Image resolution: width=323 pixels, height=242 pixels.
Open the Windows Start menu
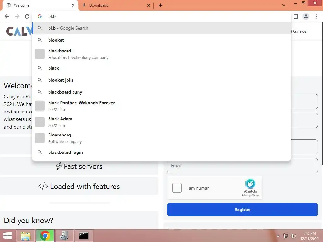pos(8,236)
